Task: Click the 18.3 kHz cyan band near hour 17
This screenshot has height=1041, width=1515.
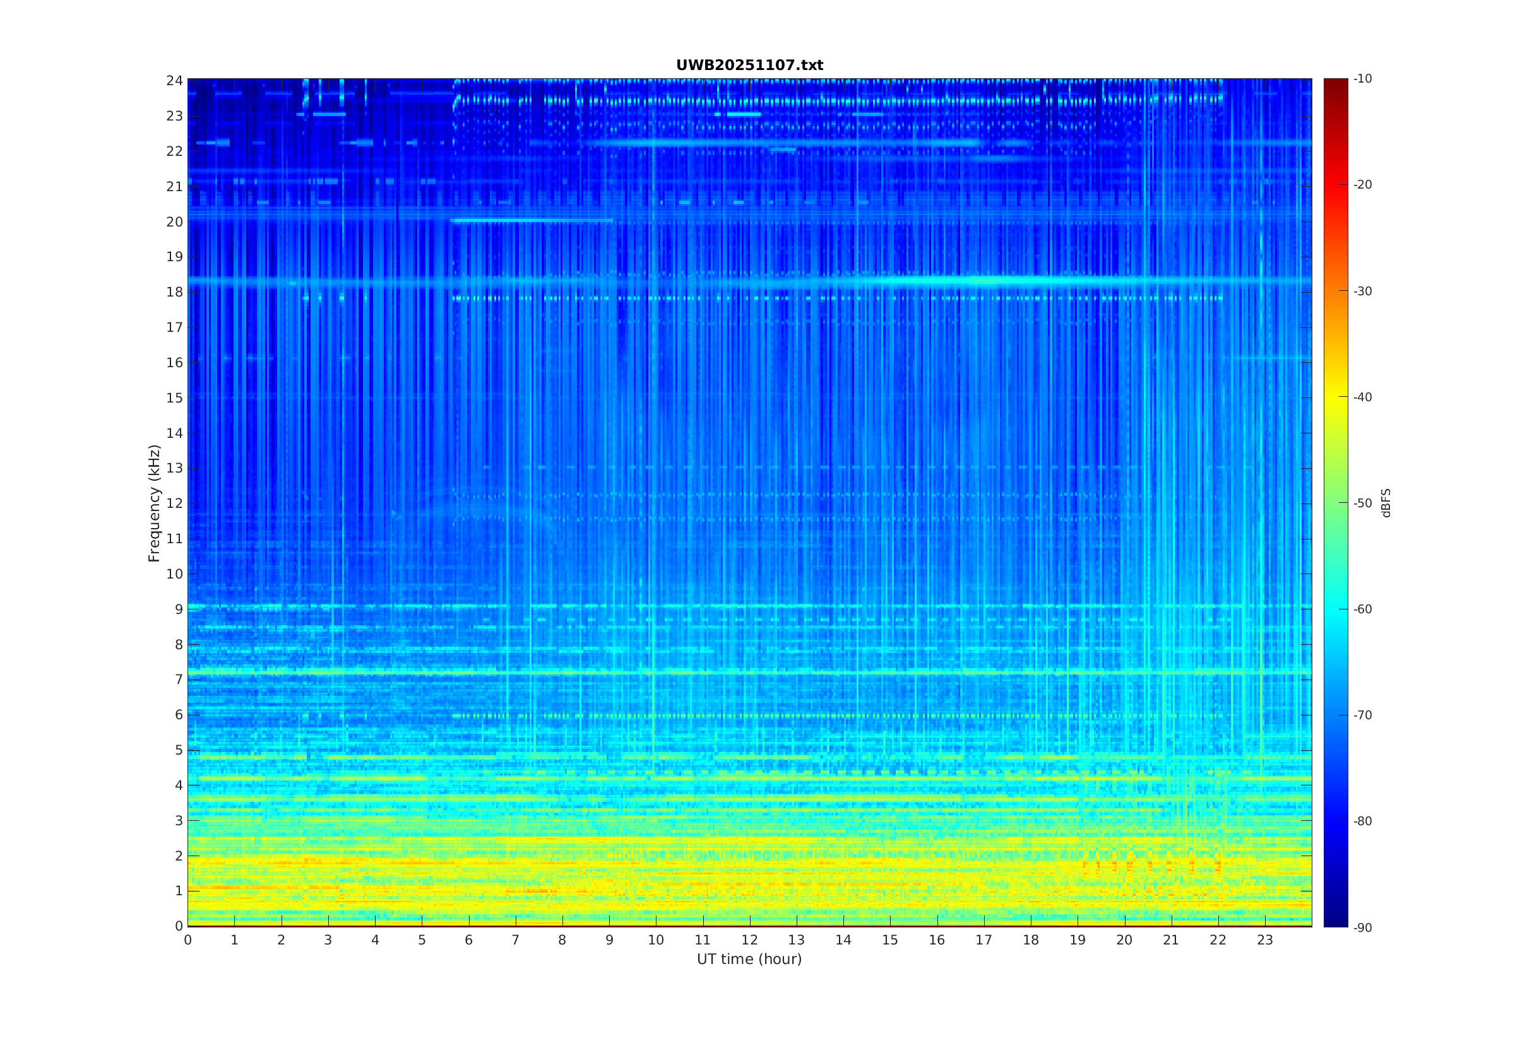Action: pos(984,281)
